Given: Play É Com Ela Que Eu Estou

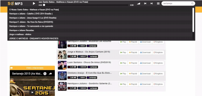Looking at the screenshot, I should pos(123,74).
